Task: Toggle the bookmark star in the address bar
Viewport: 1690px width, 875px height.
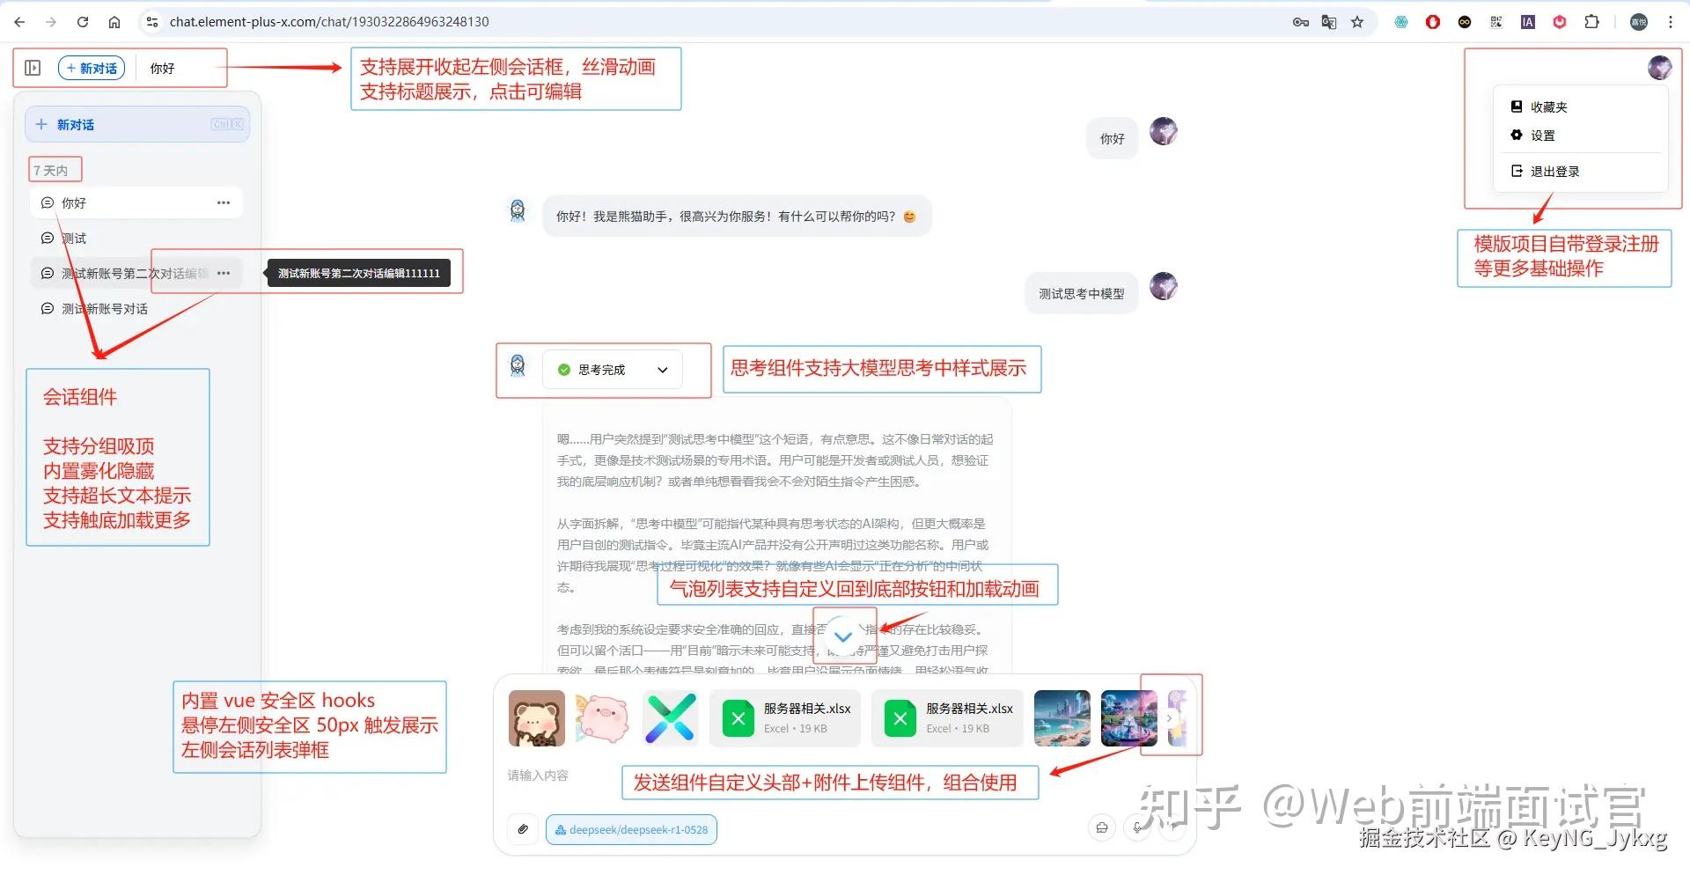Action: (1356, 21)
